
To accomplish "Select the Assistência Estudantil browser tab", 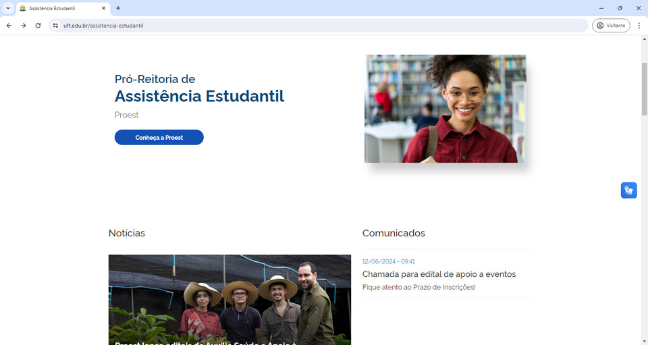I will [57, 8].
